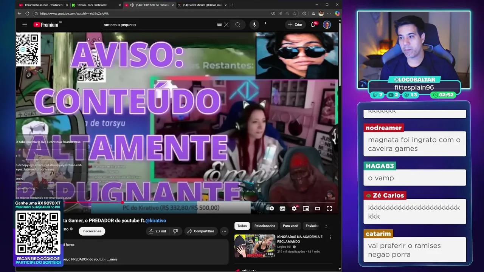484x272 pixels.
Task: Click the red playhead scrubber dot
Action: click(x=123, y=202)
